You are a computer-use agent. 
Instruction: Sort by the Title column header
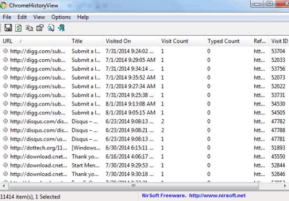(x=86, y=41)
